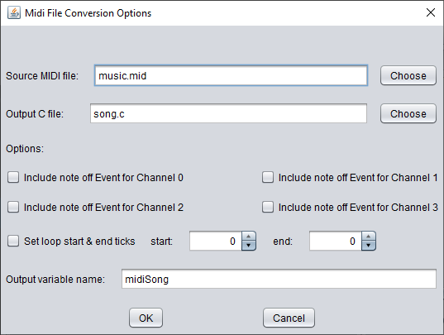Choose the Output C file location
This screenshot has height=335, width=444.
(x=408, y=114)
